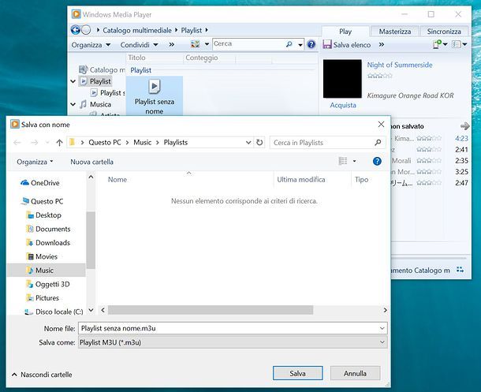
Task: Open recent locations dropdown in save dialog
Action: (x=47, y=143)
